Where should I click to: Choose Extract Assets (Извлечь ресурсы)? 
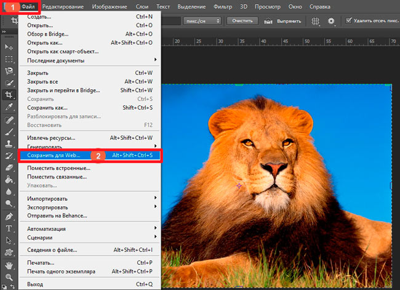click(x=90, y=138)
